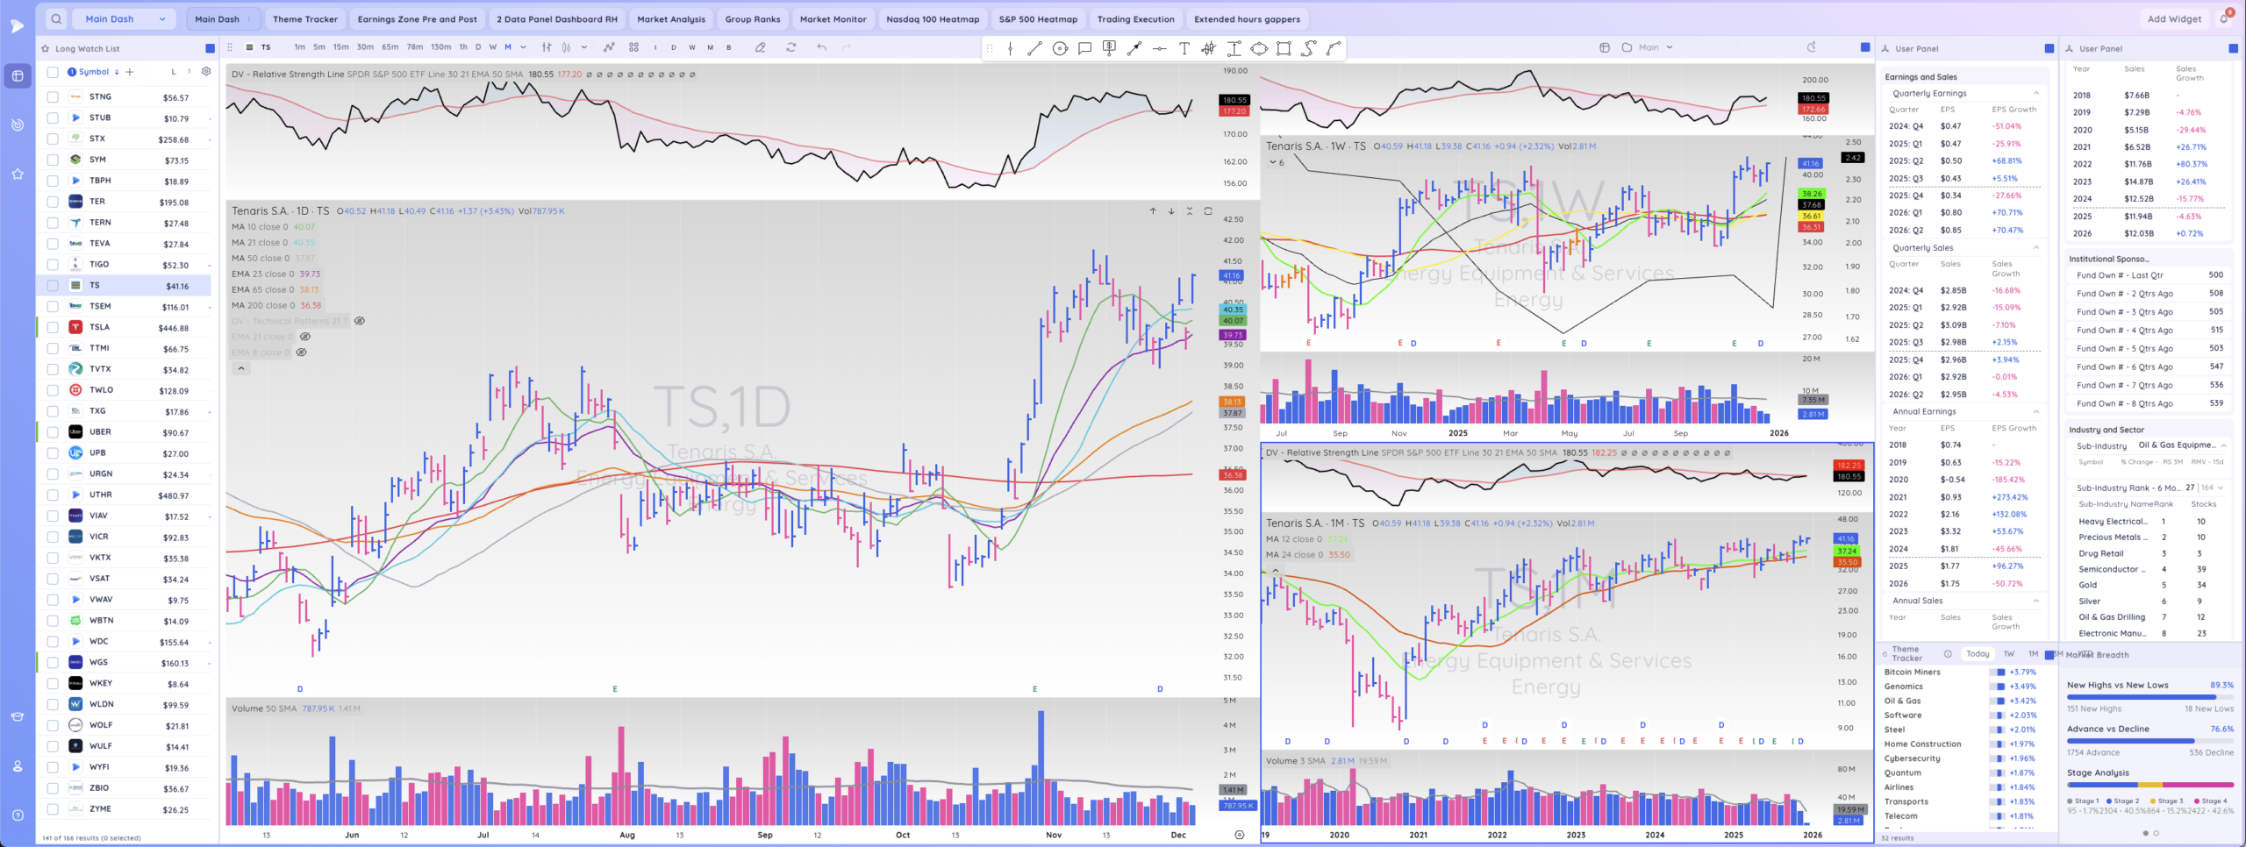Open the search magnifier in top bar
Viewport: 2246px width, 847px height.
56,18
